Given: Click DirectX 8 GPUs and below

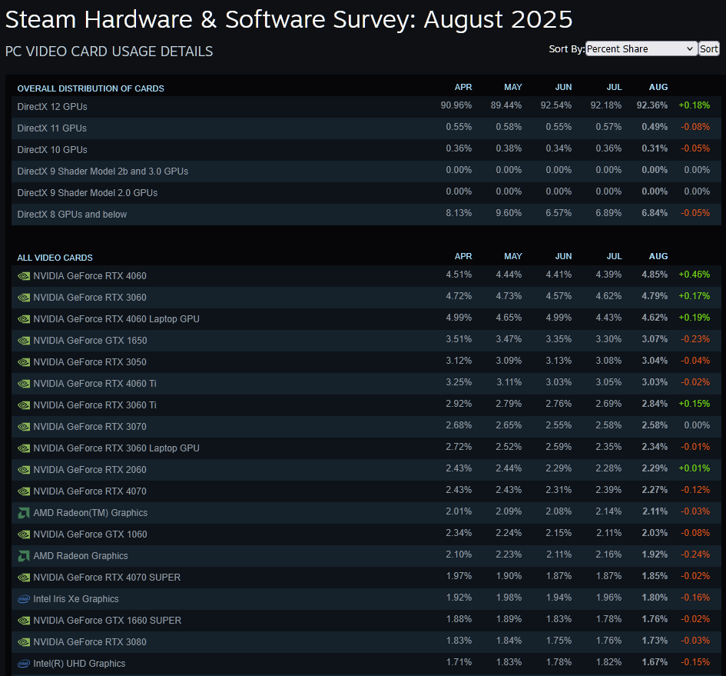Looking at the screenshot, I should (x=71, y=215).
